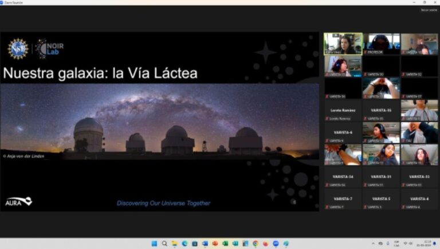Click the sign-in button at top right
This screenshot has height=249, width=440.
(x=429, y=10)
